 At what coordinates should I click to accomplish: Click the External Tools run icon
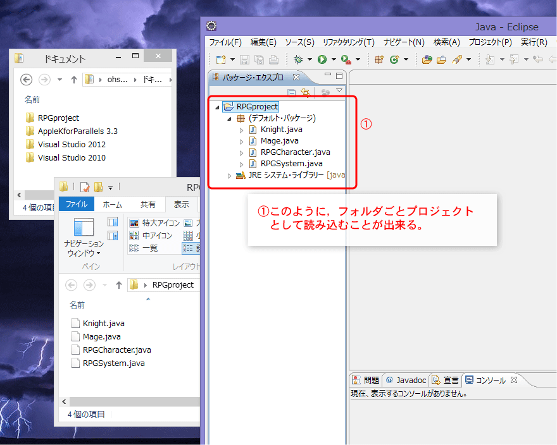click(x=346, y=59)
